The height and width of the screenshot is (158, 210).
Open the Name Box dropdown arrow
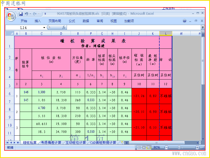pos(44,28)
